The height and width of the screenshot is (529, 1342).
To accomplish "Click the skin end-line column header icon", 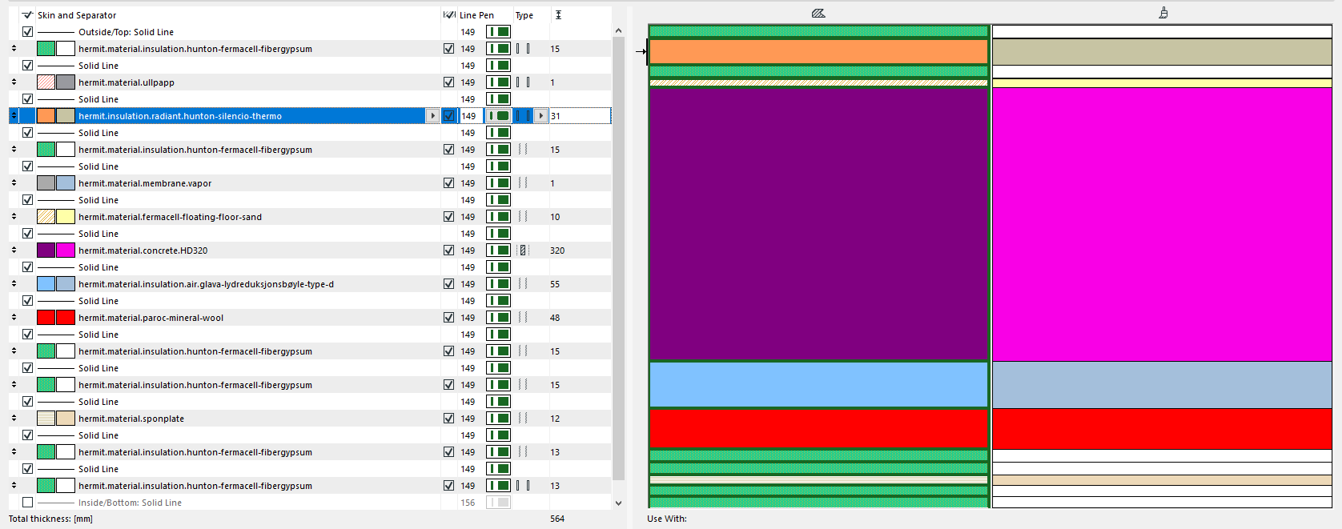I will tap(449, 15).
